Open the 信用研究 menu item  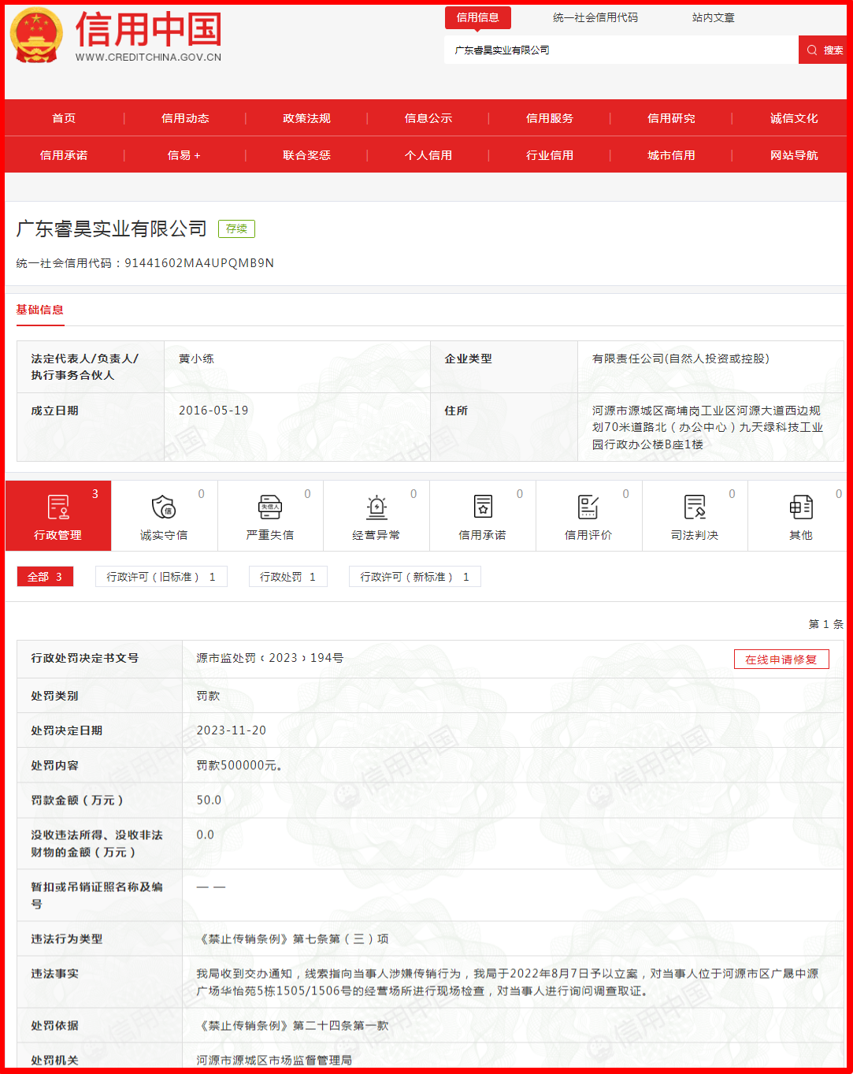[x=671, y=118]
